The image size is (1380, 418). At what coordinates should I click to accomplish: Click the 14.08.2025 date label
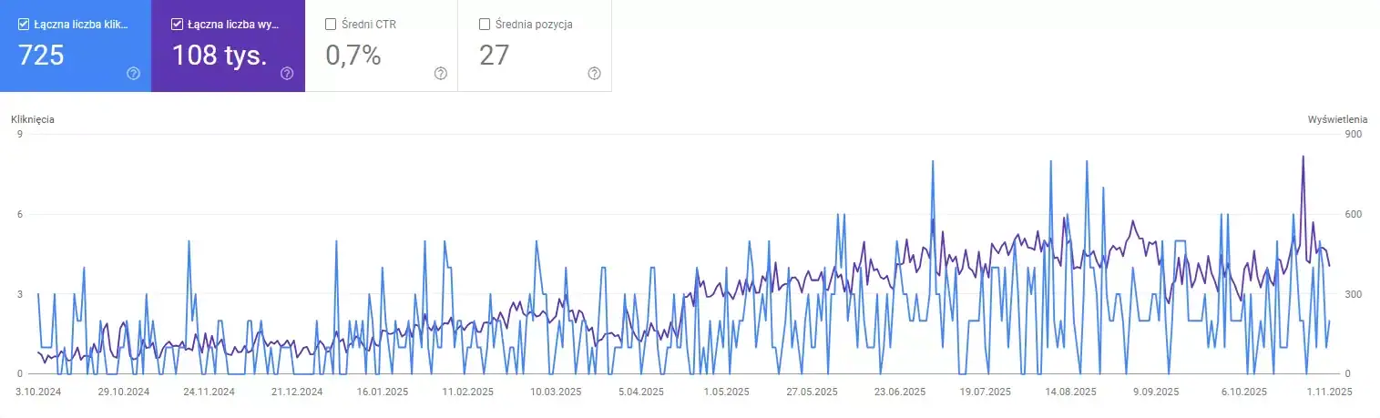tap(1071, 392)
